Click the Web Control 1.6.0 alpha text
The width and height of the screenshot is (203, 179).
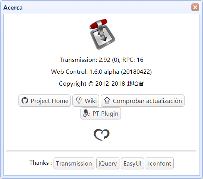click(x=101, y=72)
